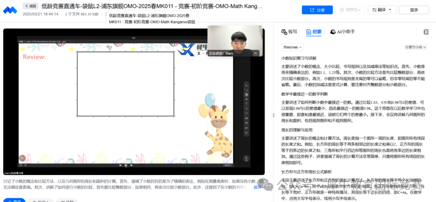Click the white rectangle on the slide
The width and height of the screenshot is (436, 202).
126,84
